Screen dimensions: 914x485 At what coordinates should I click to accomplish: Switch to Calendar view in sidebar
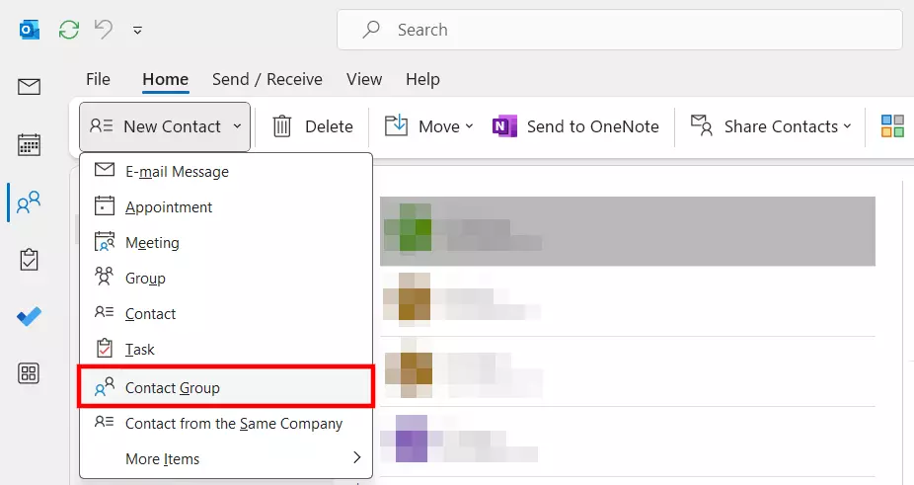click(x=29, y=145)
